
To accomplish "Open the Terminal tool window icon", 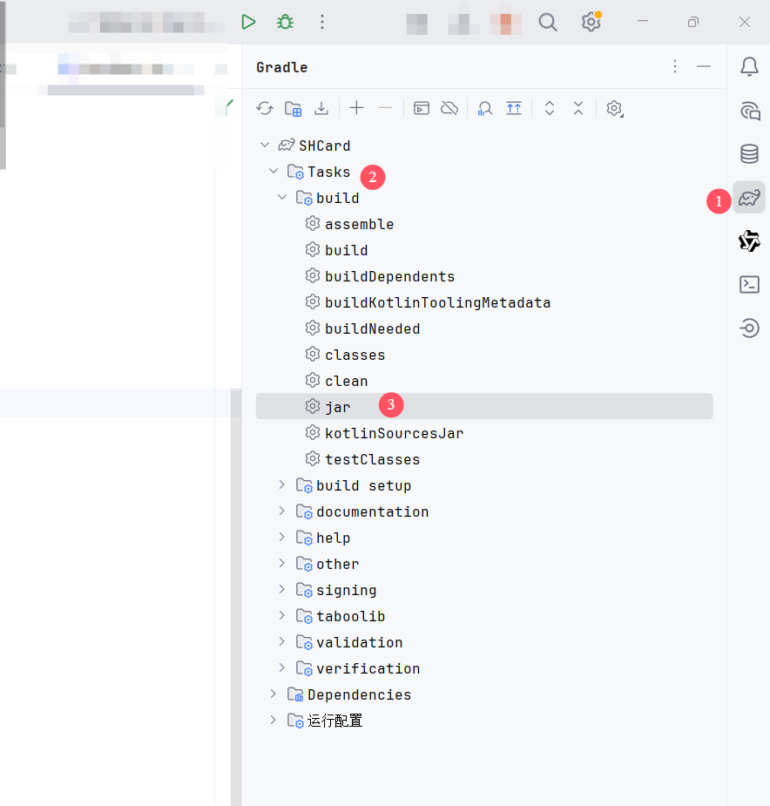I will pyautogui.click(x=748, y=284).
